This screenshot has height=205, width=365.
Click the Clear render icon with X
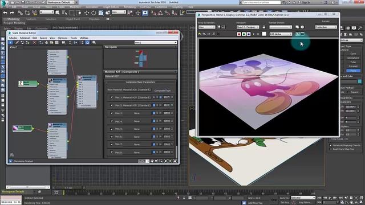(x=218, y=34)
